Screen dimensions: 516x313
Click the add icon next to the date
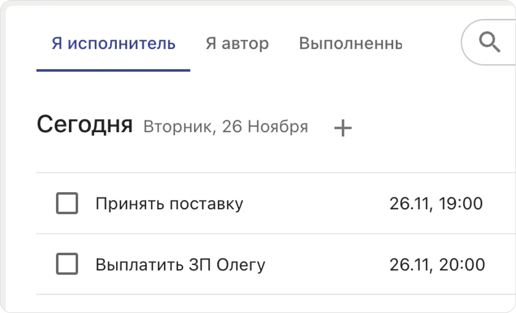pos(343,128)
